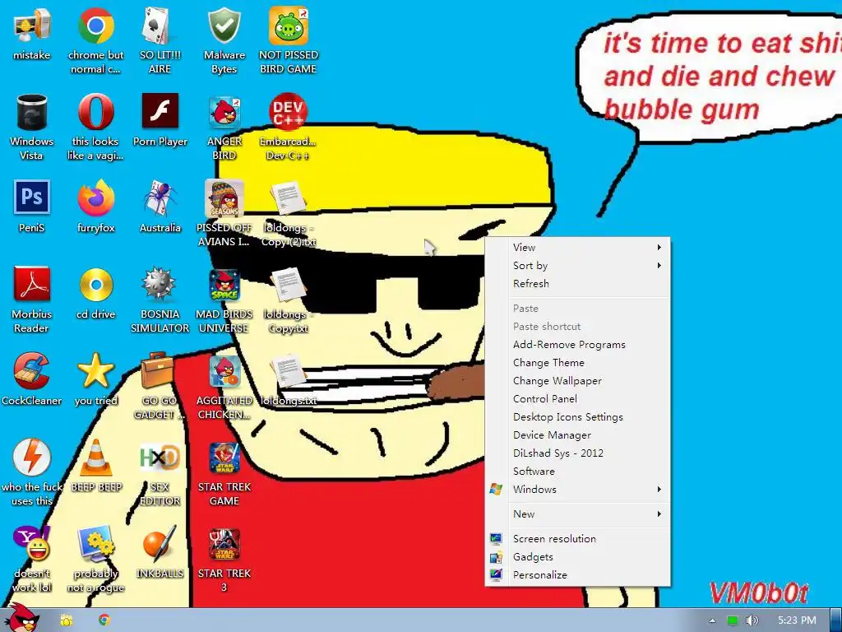
Task: Click the Show Desktop strip on taskbar
Action: tap(836, 620)
